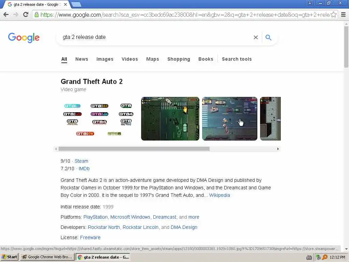Open the Chrome hamburger menu
Viewport: 349px width, 262px height.
(343, 15)
